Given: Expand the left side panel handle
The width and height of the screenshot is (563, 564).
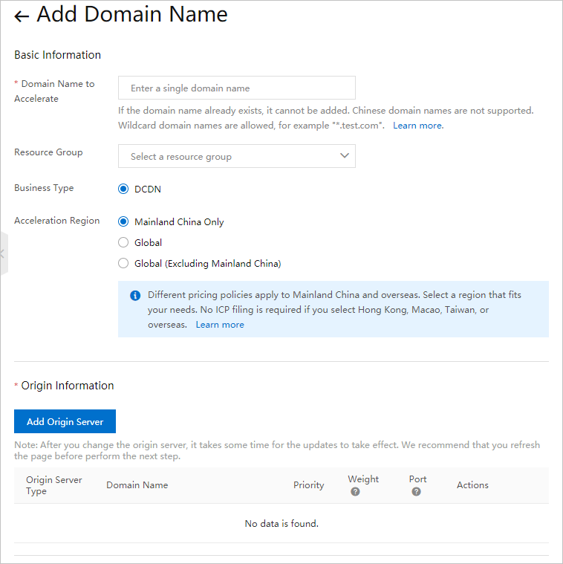Looking at the screenshot, I should pyautogui.click(x=3, y=254).
